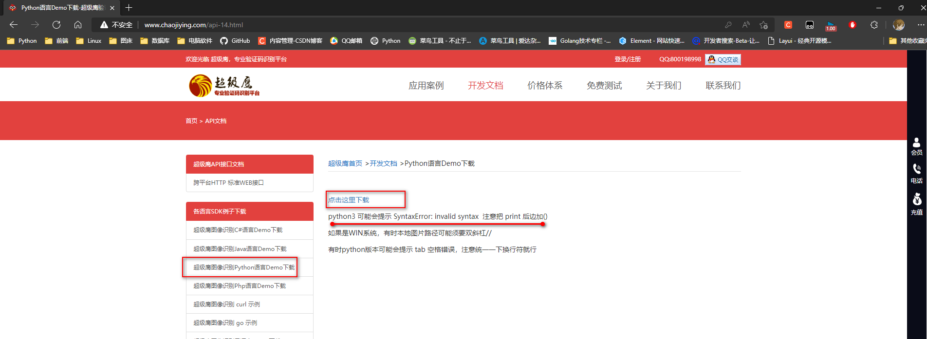Click the 点击这里下载 download link
Screen dimensions: 927x339
click(349, 200)
